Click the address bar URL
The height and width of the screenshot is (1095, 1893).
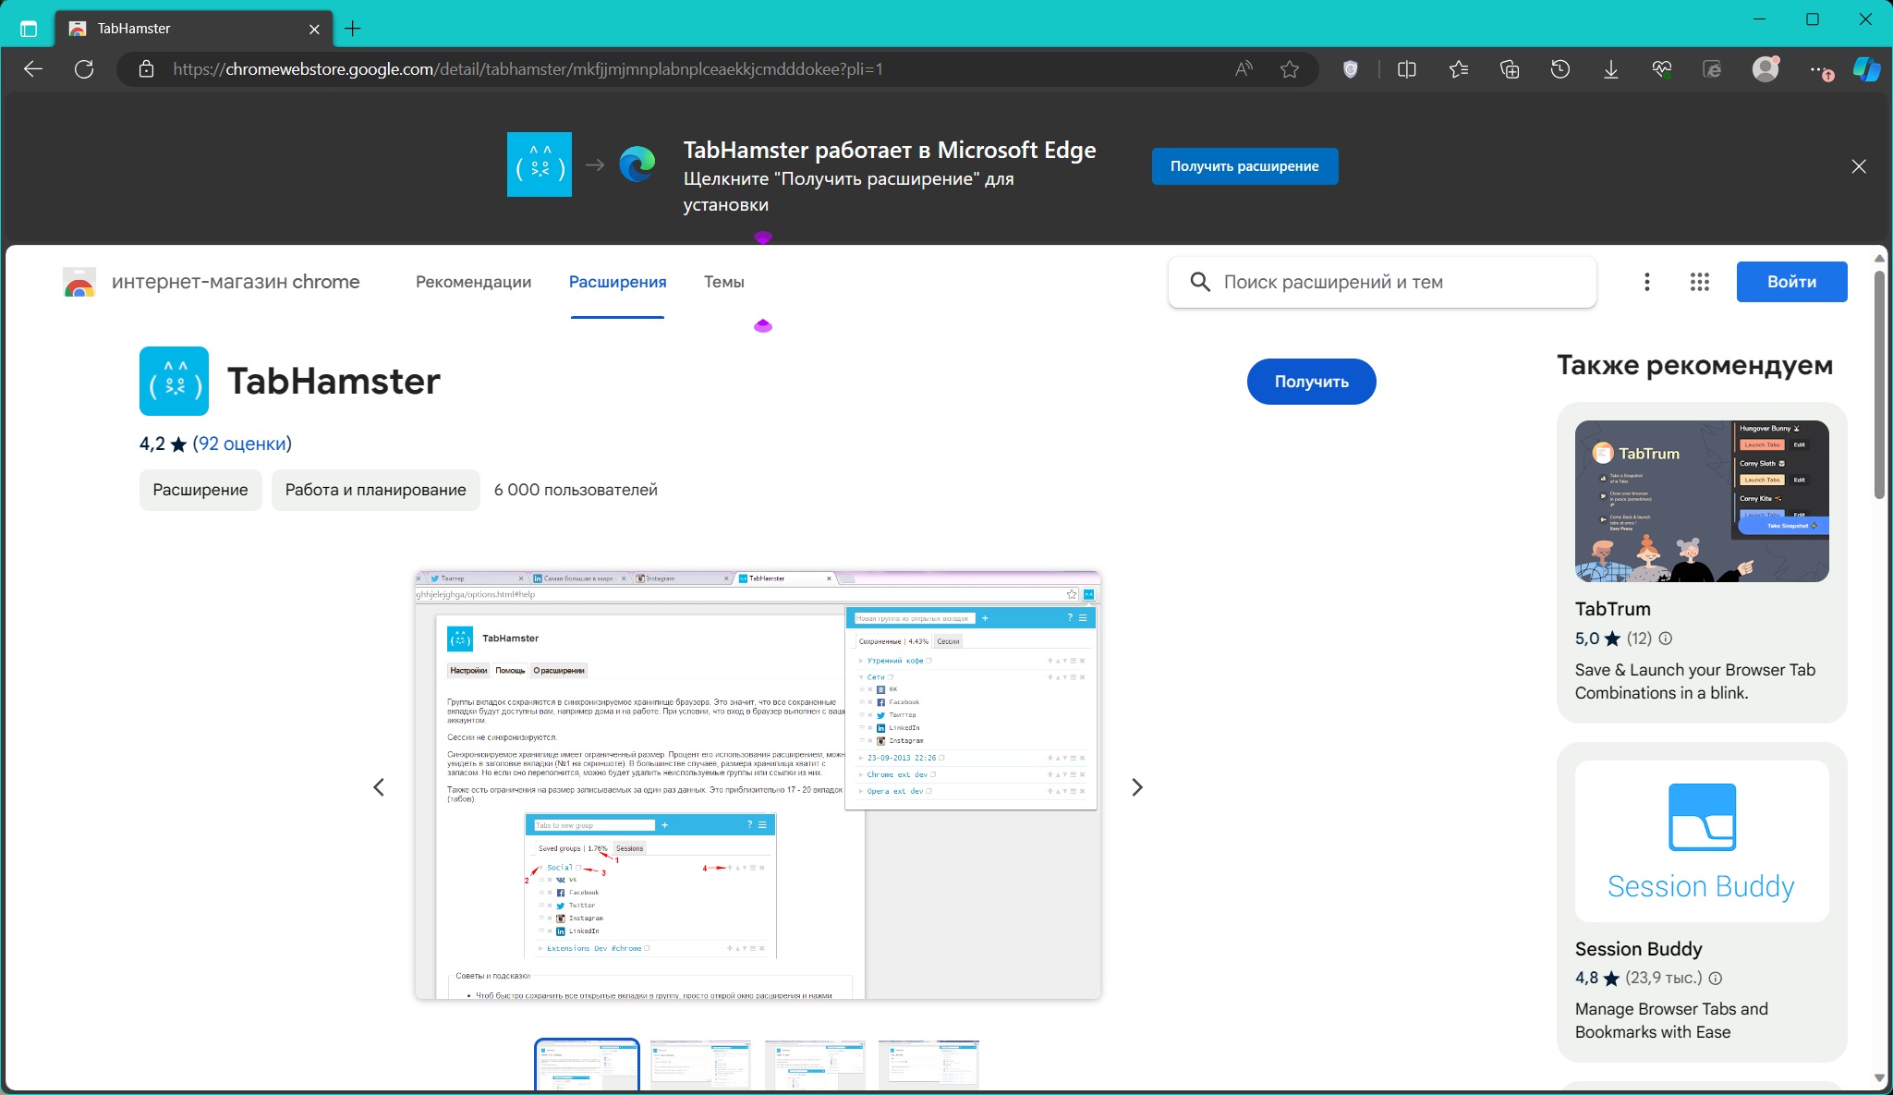528,69
